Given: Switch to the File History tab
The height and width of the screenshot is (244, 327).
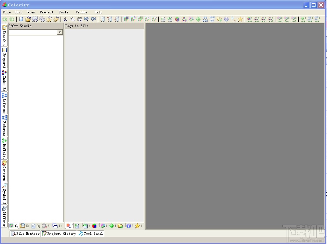Looking at the screenshot, I should (x=25, y=233).
